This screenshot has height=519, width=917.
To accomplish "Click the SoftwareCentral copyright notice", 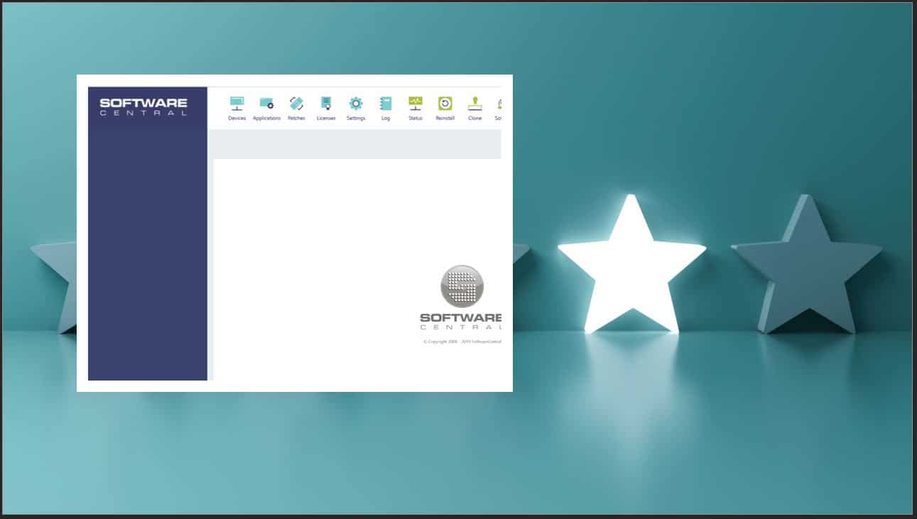I will pyautogui.click(x=462, y=341).
